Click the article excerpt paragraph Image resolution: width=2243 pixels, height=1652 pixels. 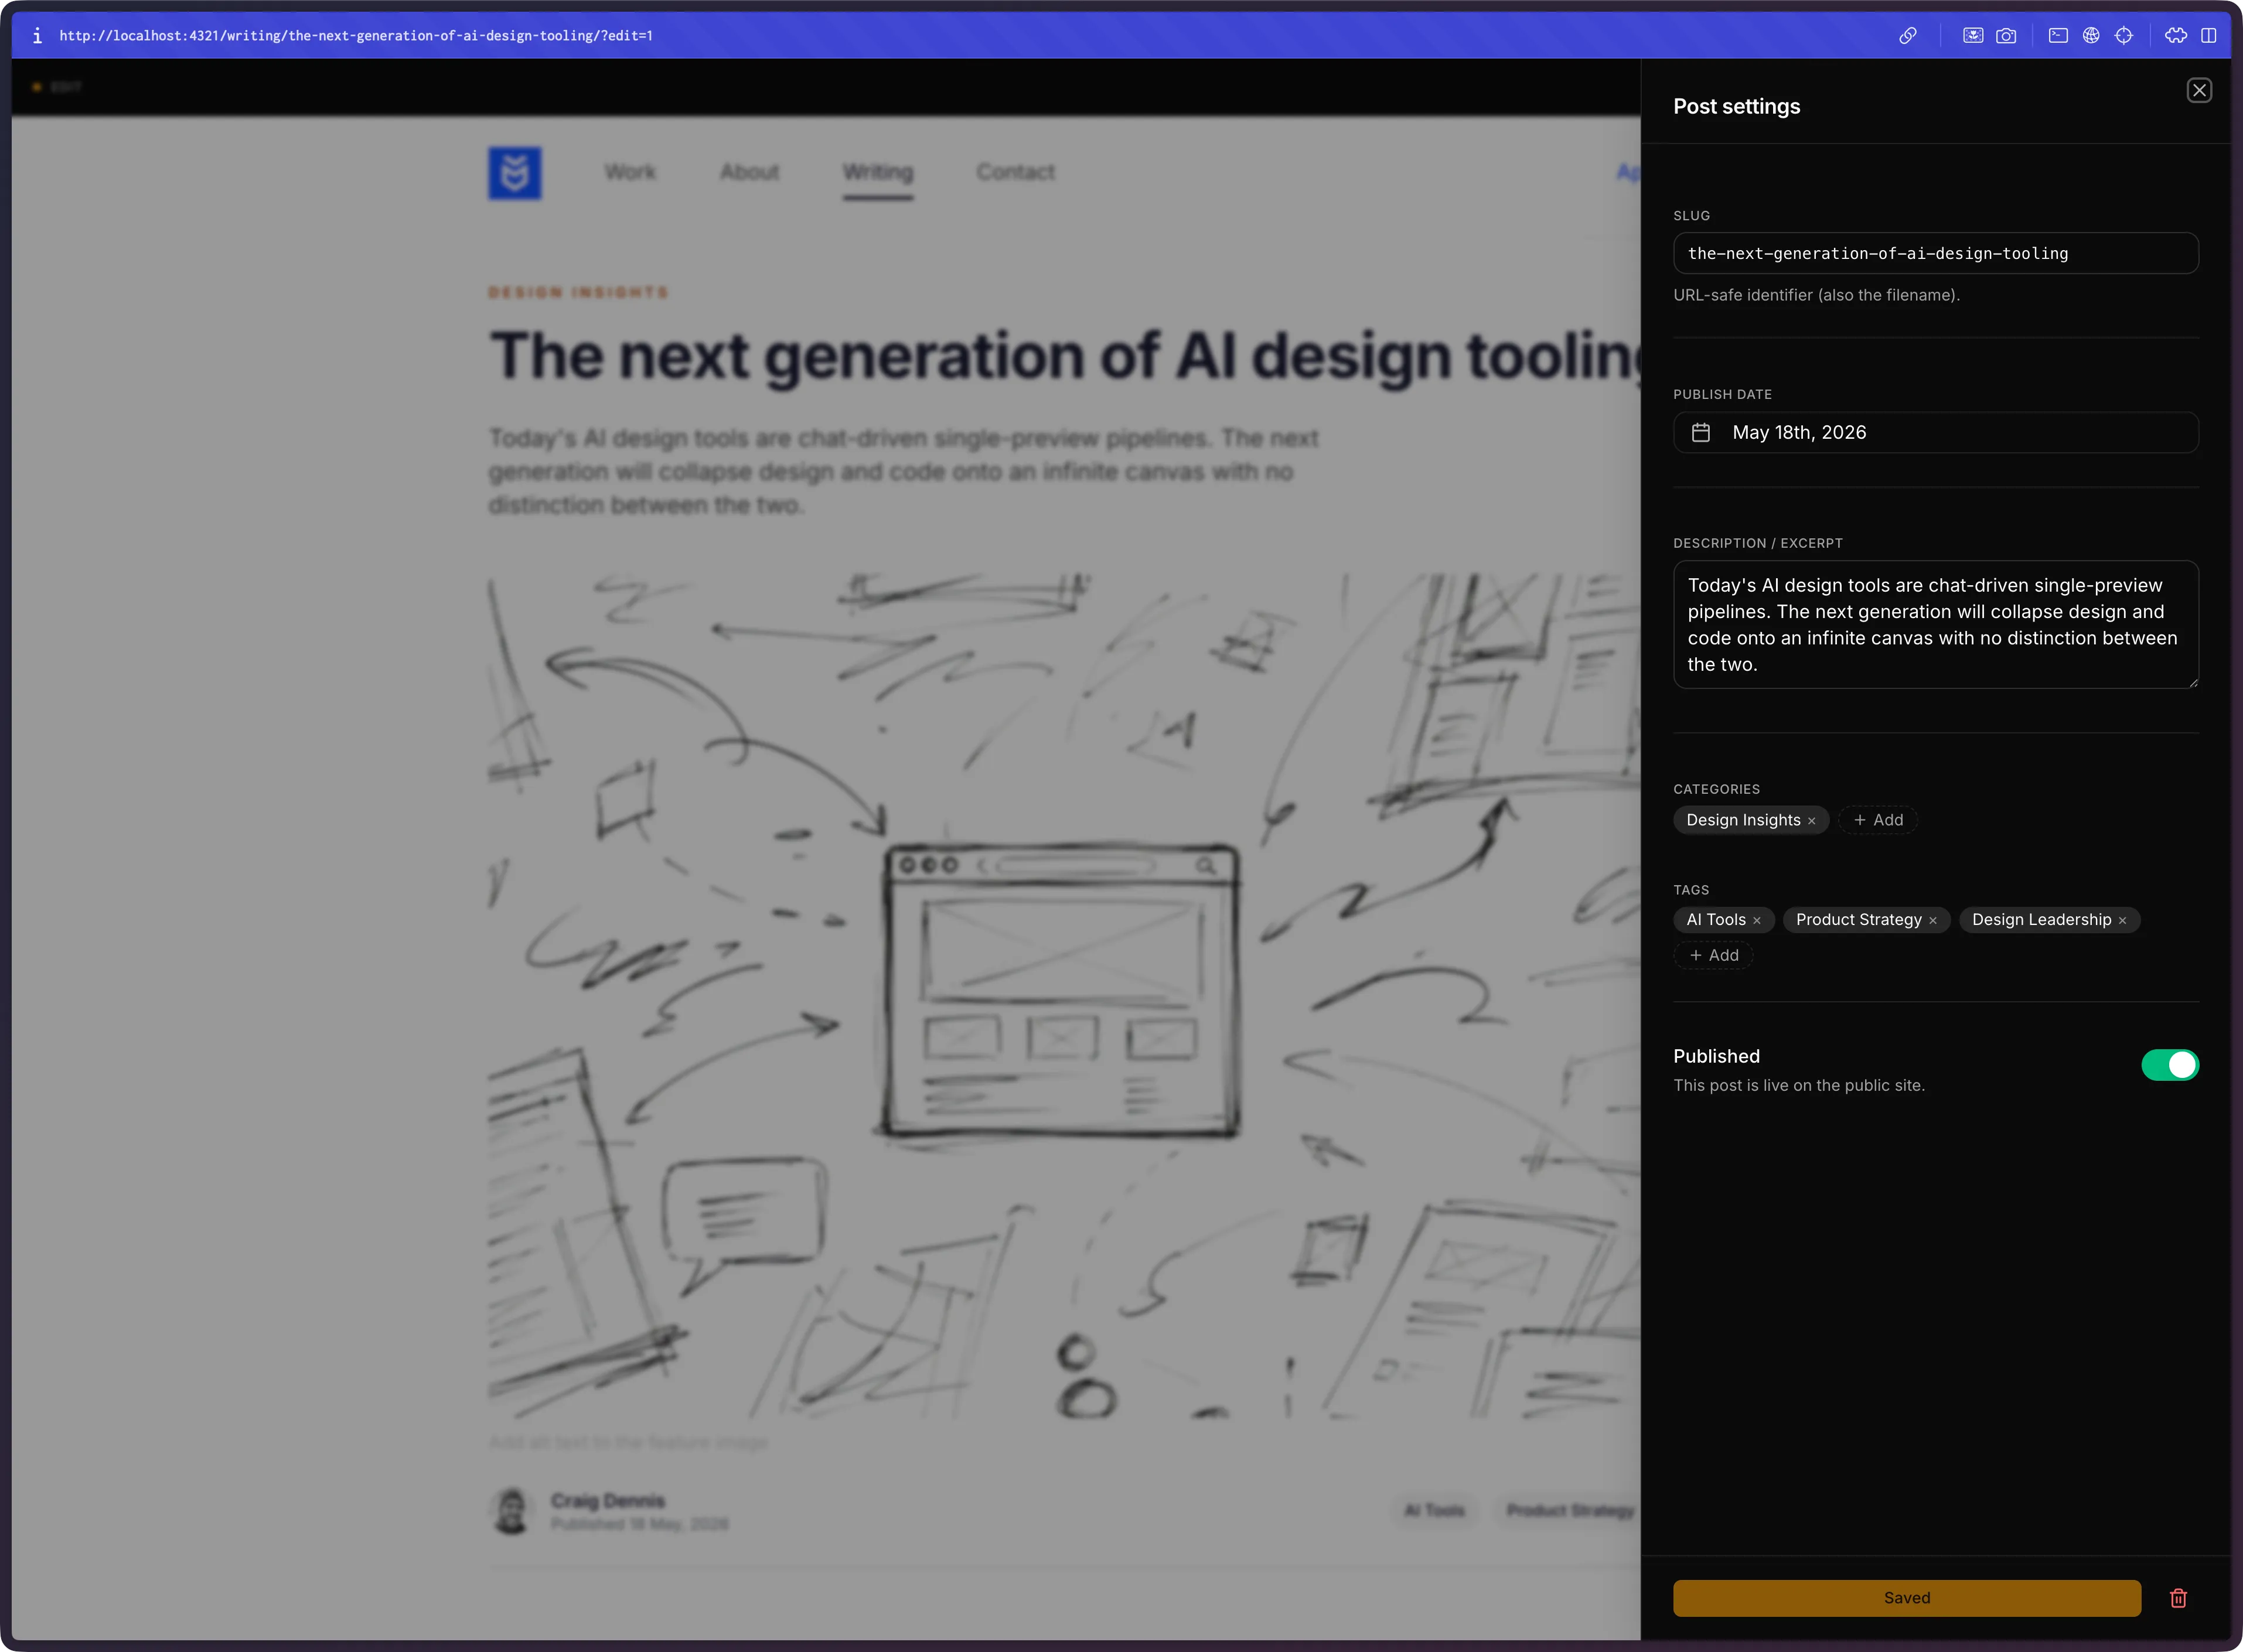click(904, 472)
